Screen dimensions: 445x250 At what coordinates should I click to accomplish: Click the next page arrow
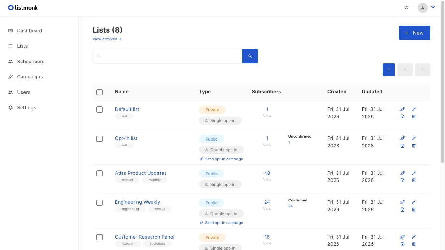[423, 70]
